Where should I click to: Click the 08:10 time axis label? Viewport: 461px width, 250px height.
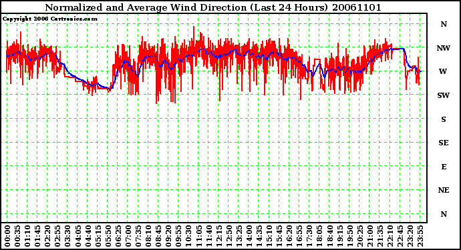tap(148, 237)
